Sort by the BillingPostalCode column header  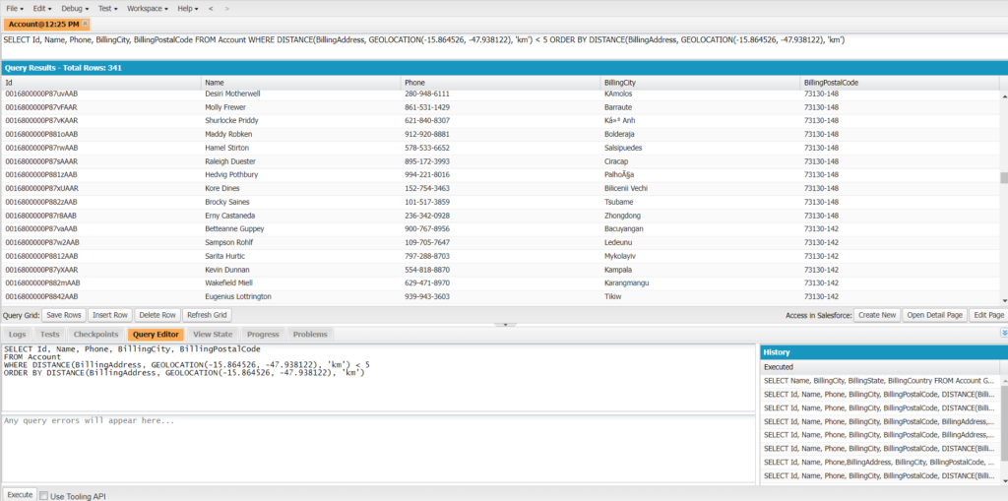[900, 83]
